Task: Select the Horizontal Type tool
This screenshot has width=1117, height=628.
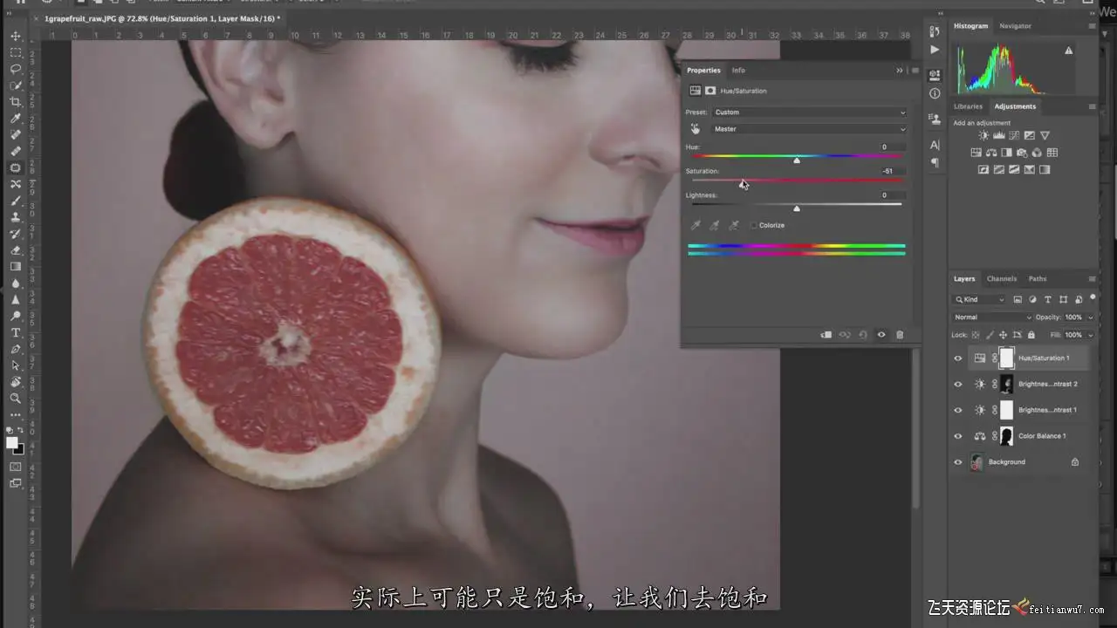Action: tap(15, 332)
